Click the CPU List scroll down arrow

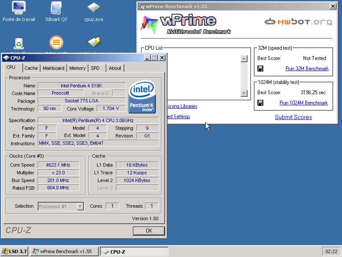[x=244, y=93]
